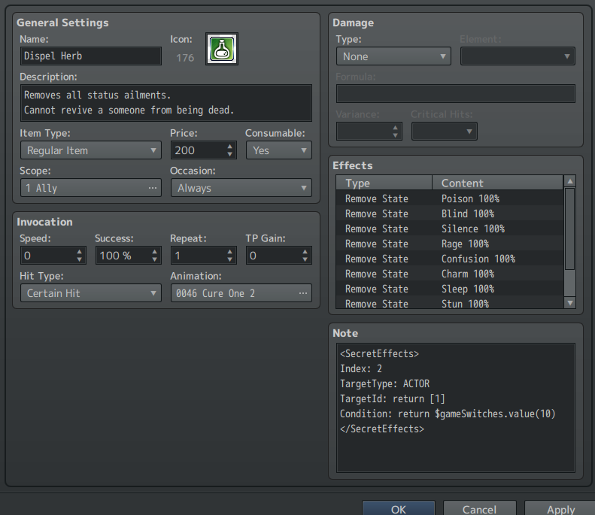The width and height of the screenshot is (595, 515).
Task: Select the Remove State Charm 100% effect row
Action: pyautogui.click(x=450, y=274)
